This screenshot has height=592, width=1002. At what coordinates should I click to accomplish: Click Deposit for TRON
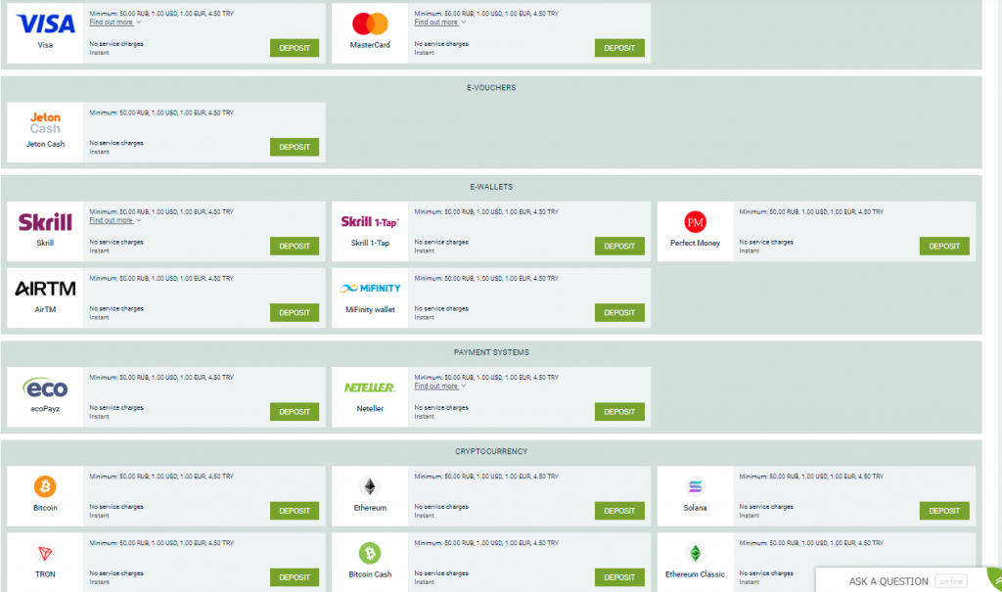[295, 577]
